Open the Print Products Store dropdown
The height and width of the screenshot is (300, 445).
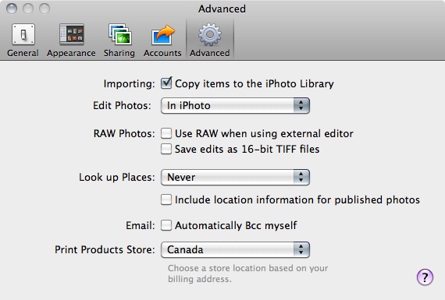click(x=235, y=249)
